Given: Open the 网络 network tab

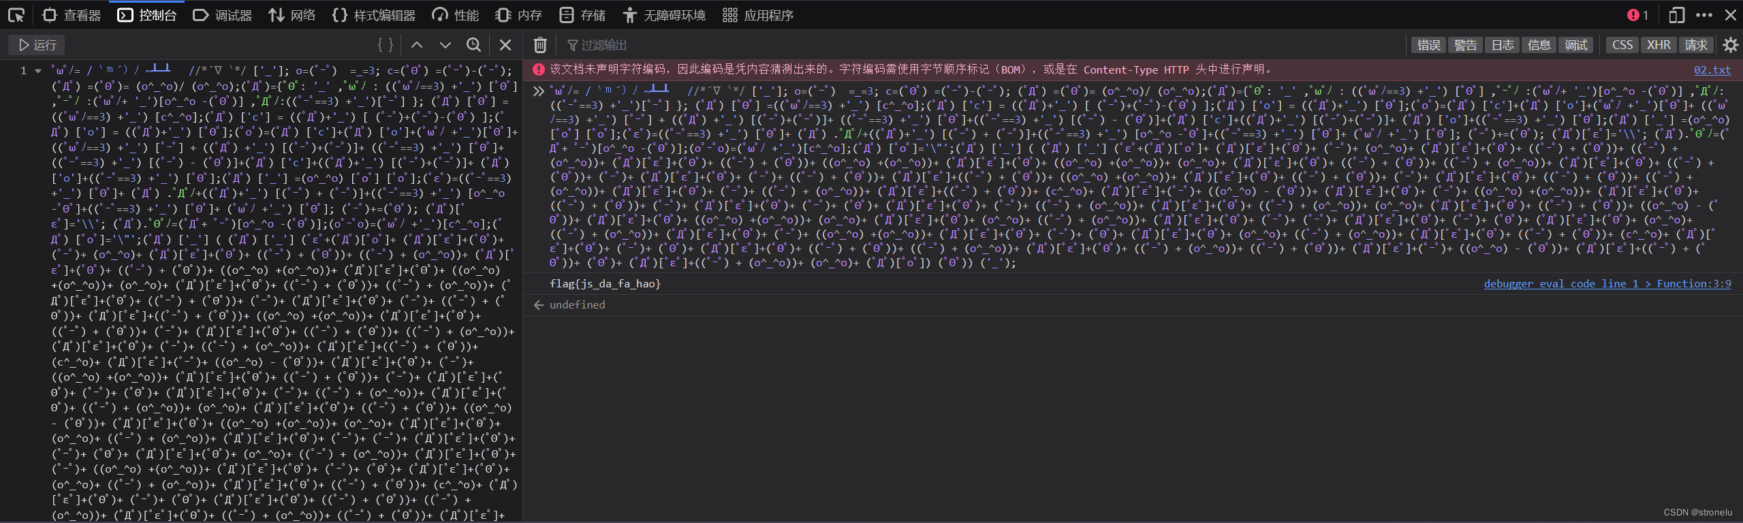Looking at the screenshot, I should coord(292,15).
